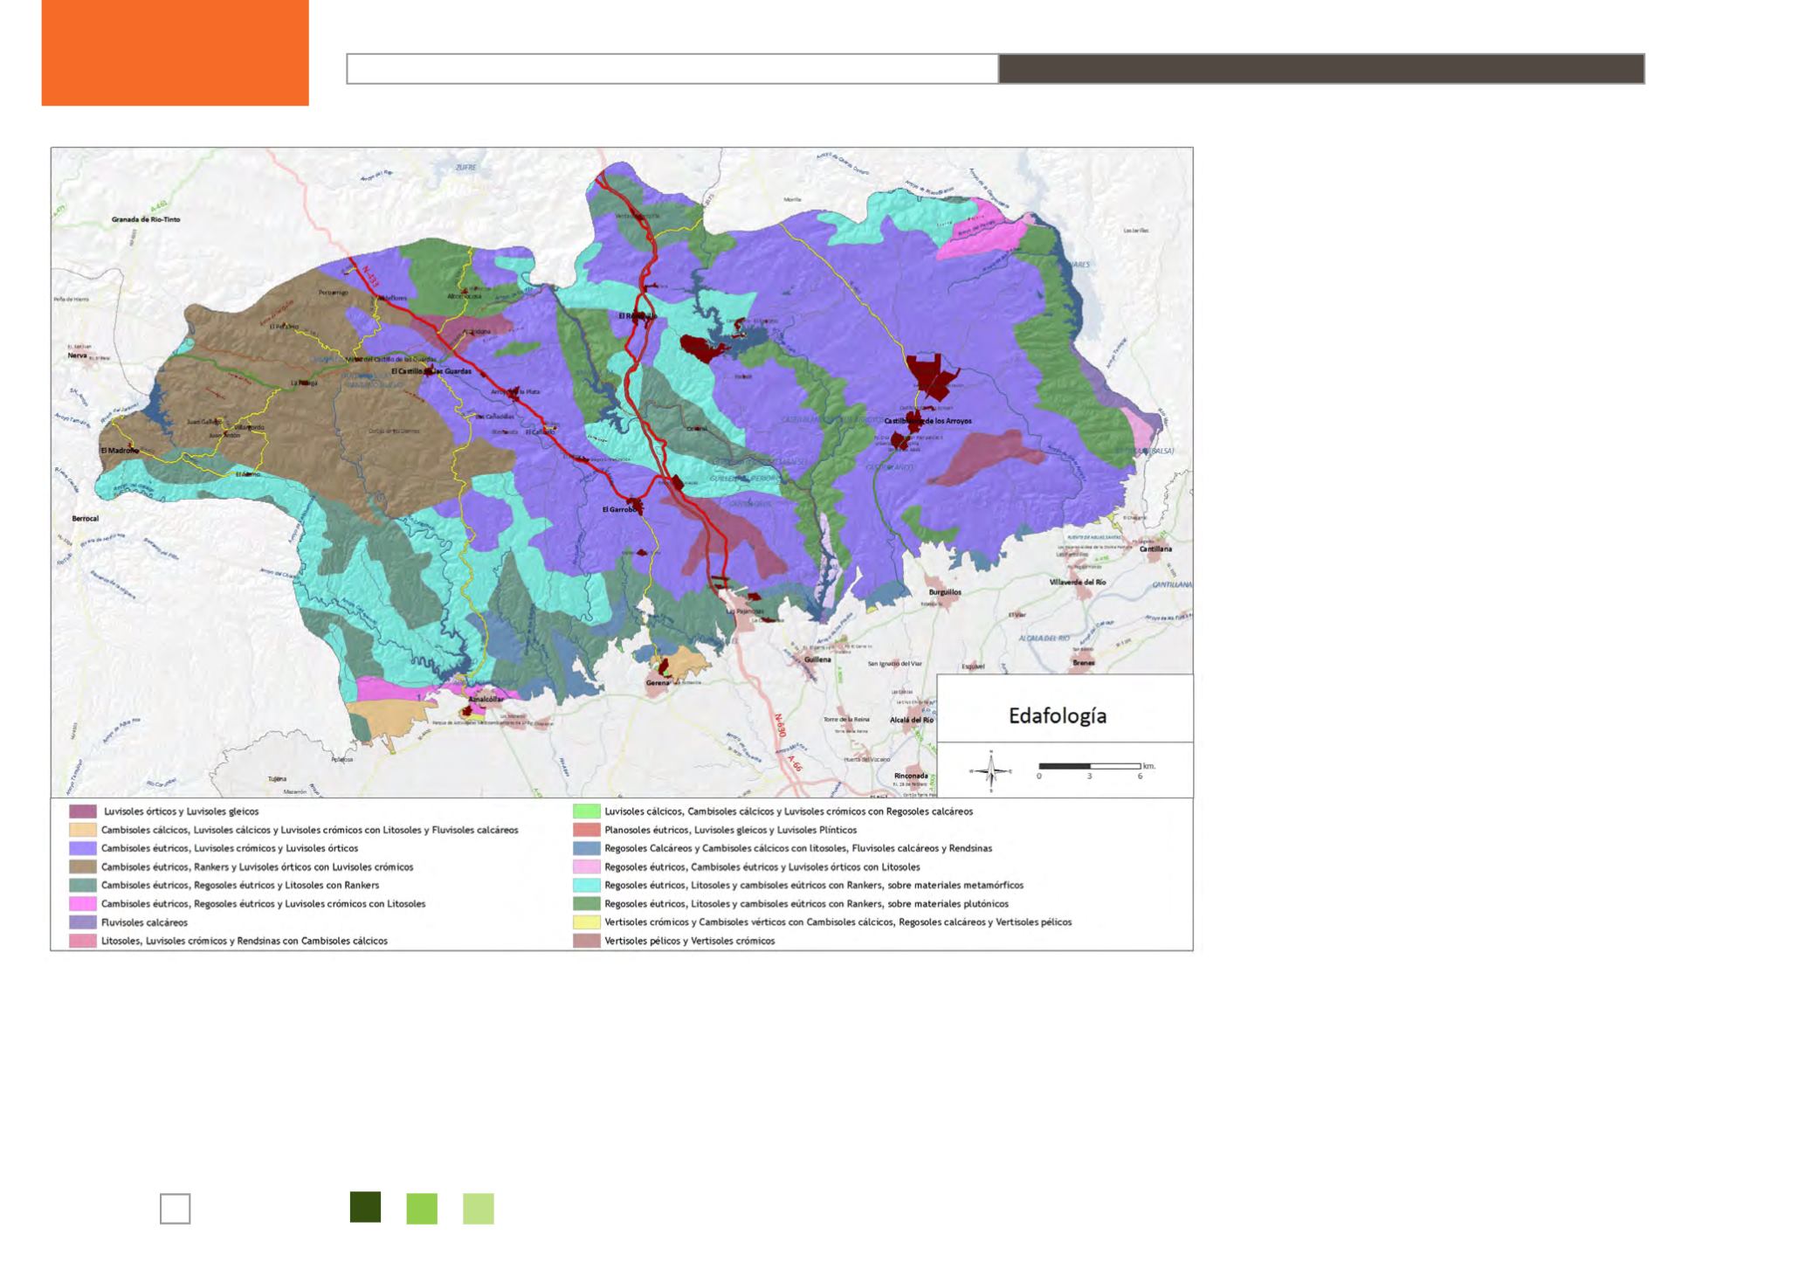Click the ZUFRE label at the map top

pos(465,167)
